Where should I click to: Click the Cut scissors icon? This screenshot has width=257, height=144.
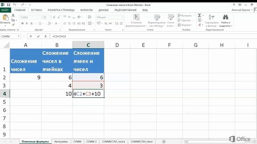point(13,15)
